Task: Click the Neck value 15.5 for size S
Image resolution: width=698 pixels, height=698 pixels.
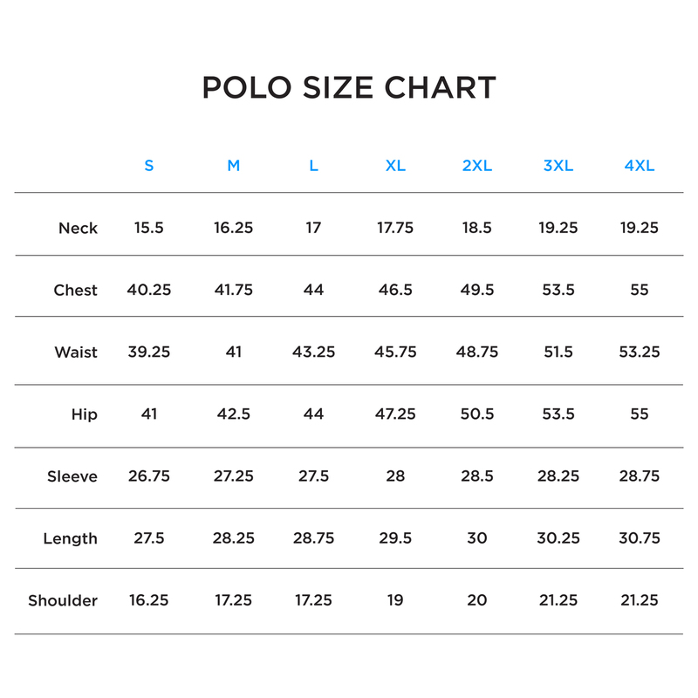Action: tap(149, 228)
